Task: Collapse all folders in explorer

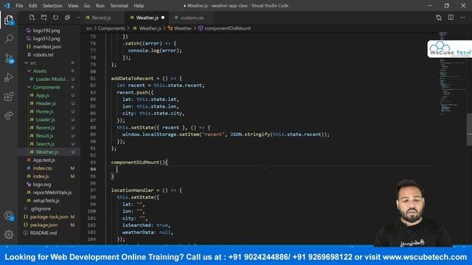Action: 67,18
